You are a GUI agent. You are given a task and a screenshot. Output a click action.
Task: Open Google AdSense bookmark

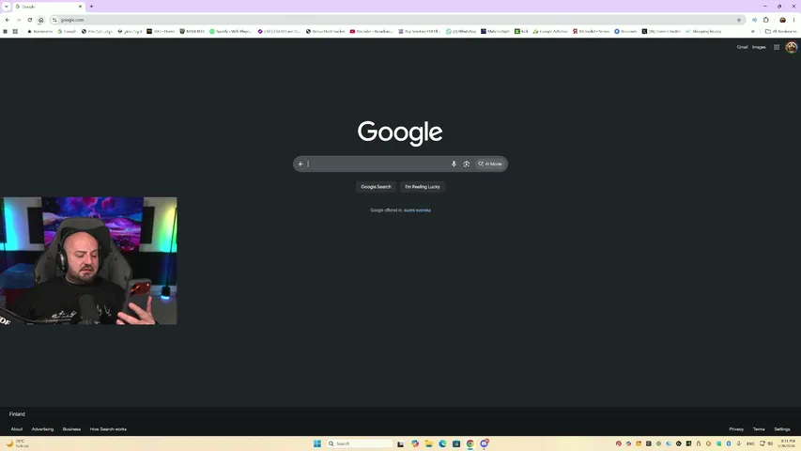coord(550,31)
